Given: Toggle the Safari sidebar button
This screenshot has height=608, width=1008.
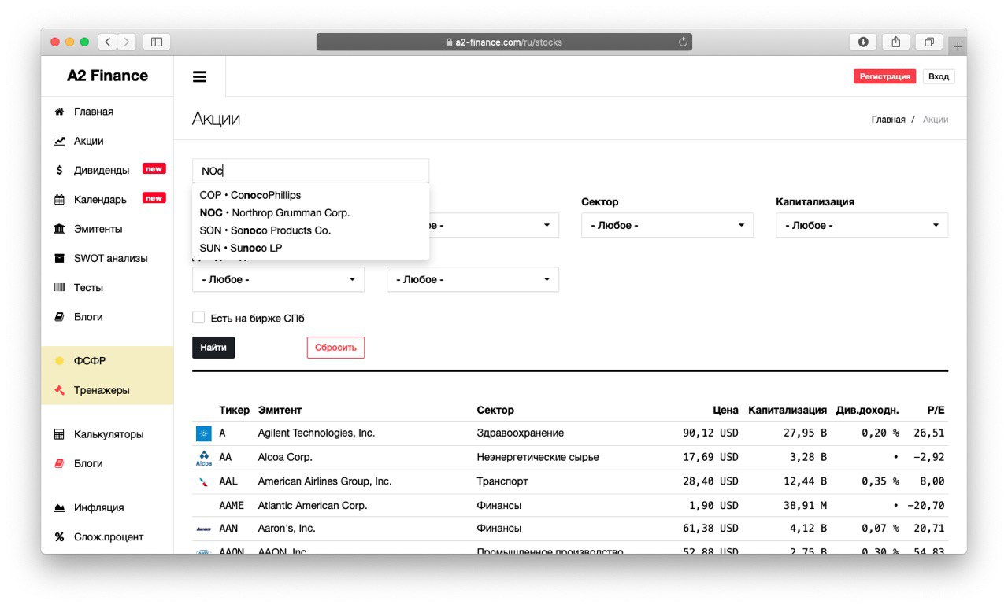Looking at the screenshot, I should [157, 42].
